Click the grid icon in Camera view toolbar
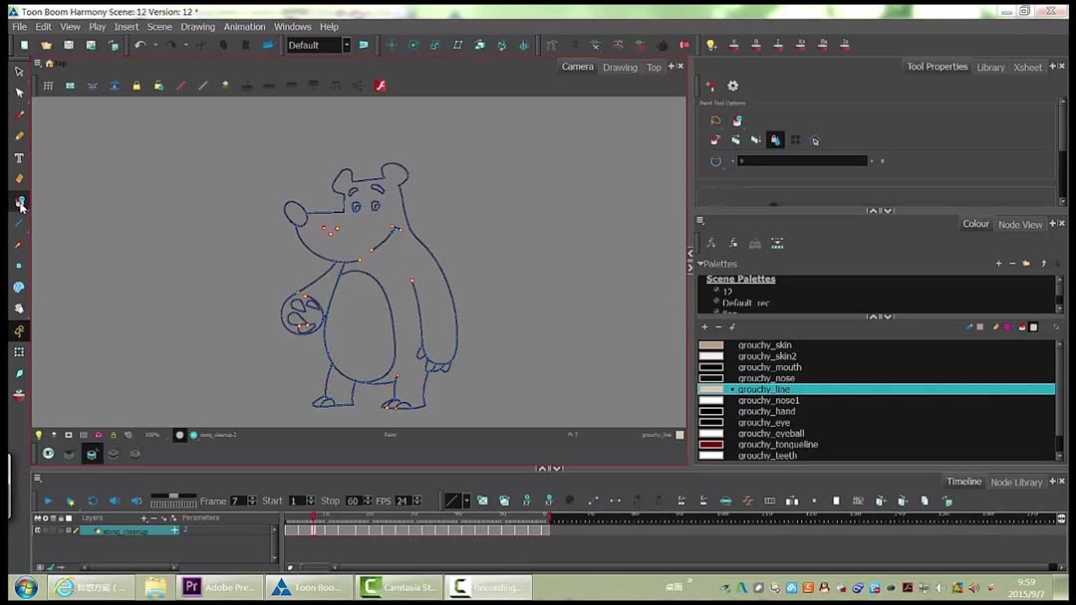This screenshot has height=605, width=1076. click(47, 85)
